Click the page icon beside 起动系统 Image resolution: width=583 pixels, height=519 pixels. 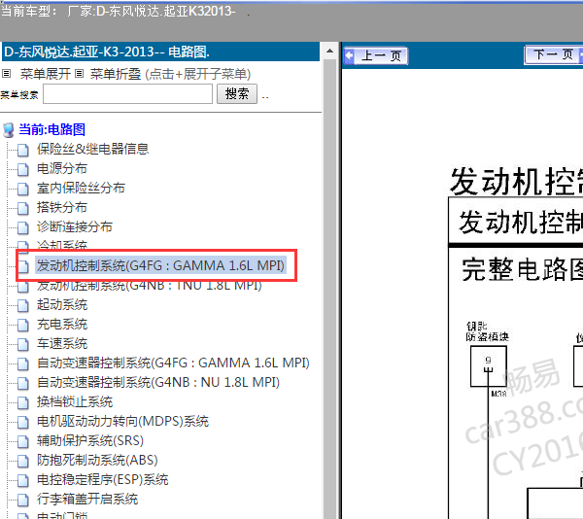(23, 305)
